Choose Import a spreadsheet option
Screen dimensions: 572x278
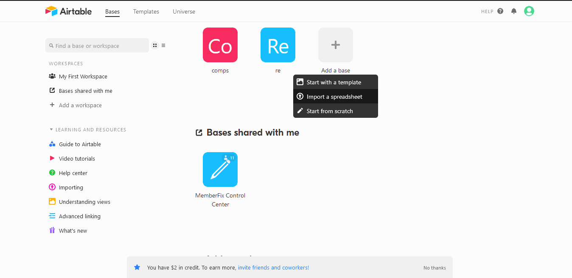tap(334, 97)
